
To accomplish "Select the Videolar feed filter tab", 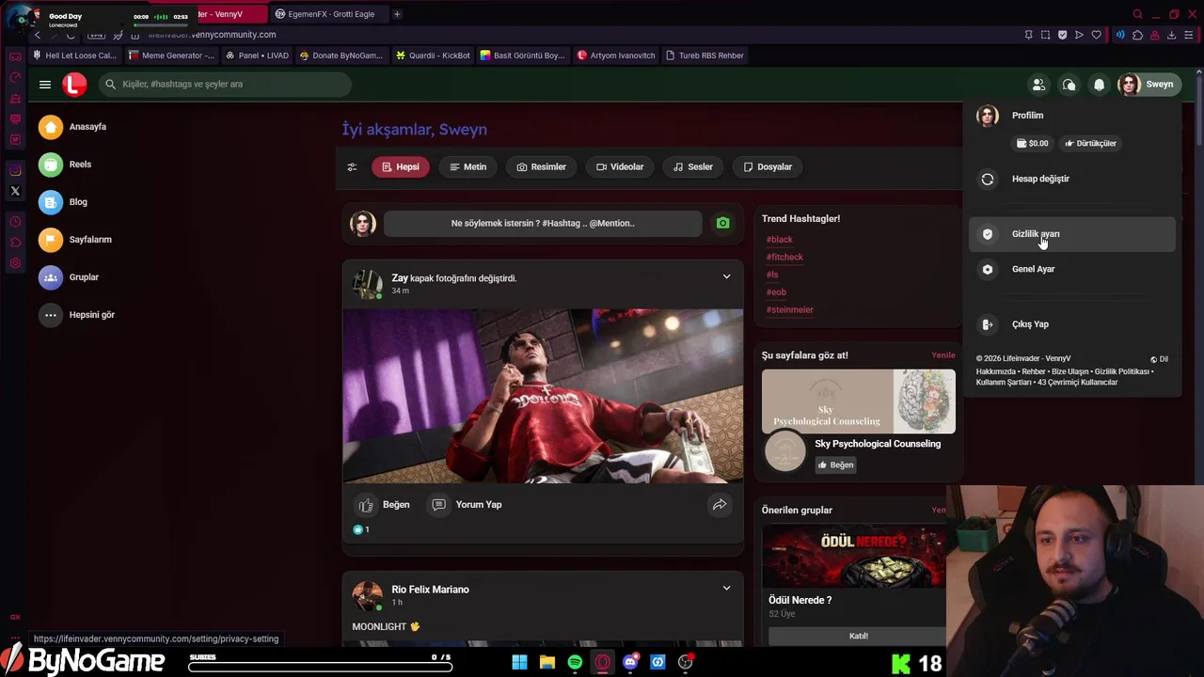I will (620, 167).
